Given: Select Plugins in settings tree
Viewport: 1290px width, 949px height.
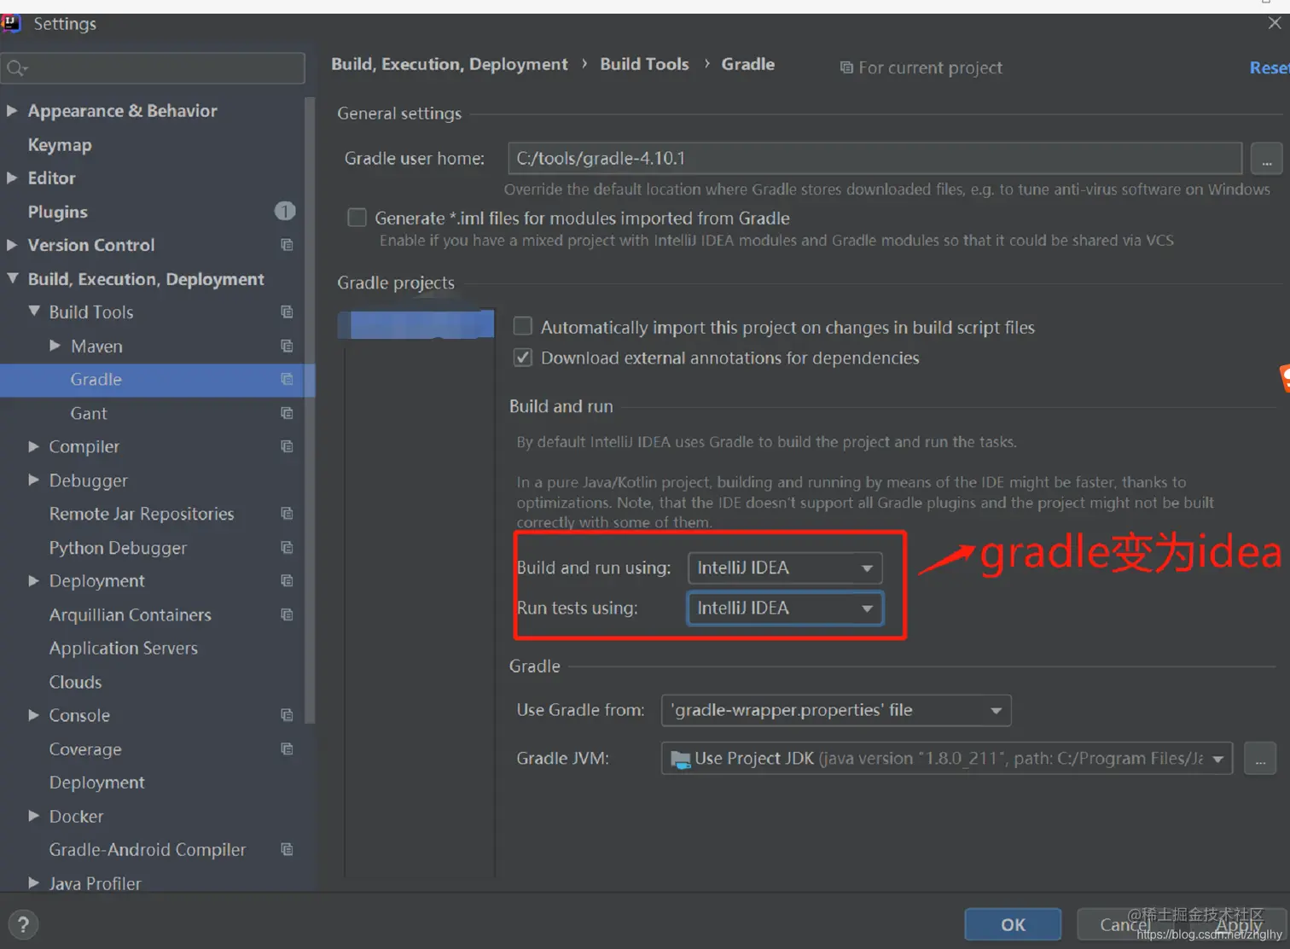Looking at the screenshot, I should point(58,212).
